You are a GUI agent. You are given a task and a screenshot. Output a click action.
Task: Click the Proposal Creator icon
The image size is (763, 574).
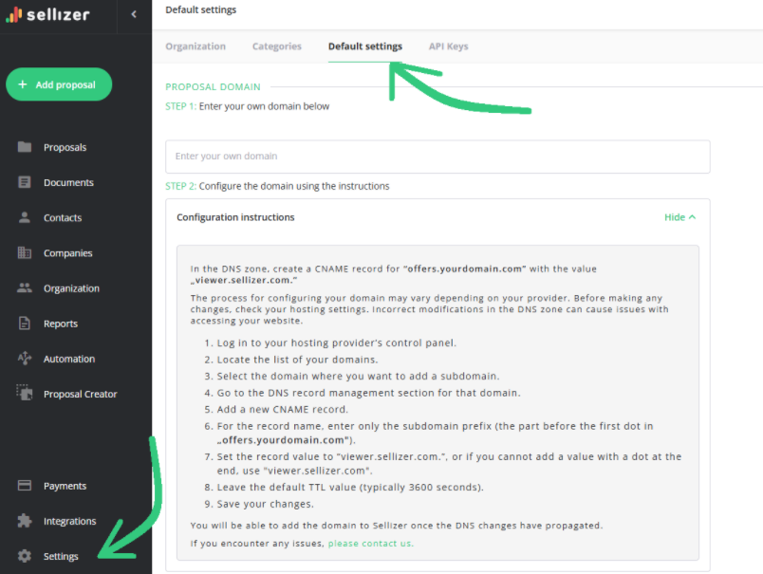point(25,394)
